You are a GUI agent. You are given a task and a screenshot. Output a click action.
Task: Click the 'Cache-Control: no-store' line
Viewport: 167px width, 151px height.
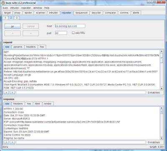(17, 135)
